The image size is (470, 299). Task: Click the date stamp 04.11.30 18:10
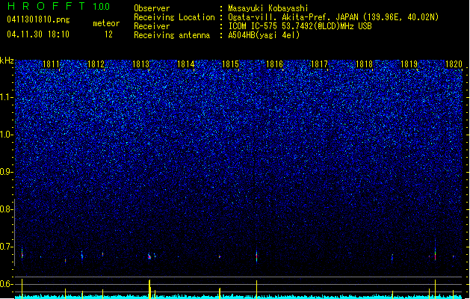(38, 34)
